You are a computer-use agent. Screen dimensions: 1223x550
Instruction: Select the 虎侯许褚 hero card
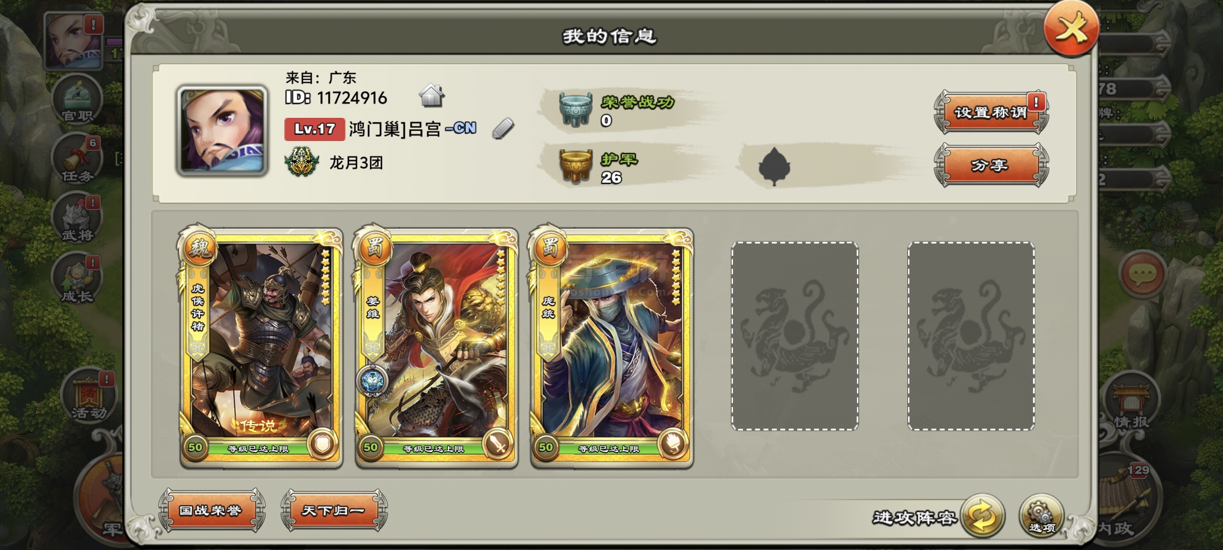click(x=261, y=346)
